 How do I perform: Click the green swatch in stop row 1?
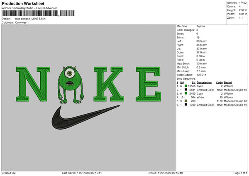pyautogui.click(x=186, y=86)
